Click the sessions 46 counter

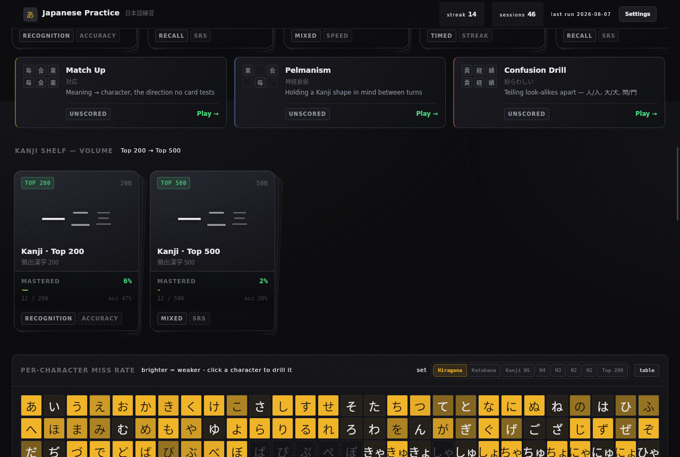click(517, 14)
